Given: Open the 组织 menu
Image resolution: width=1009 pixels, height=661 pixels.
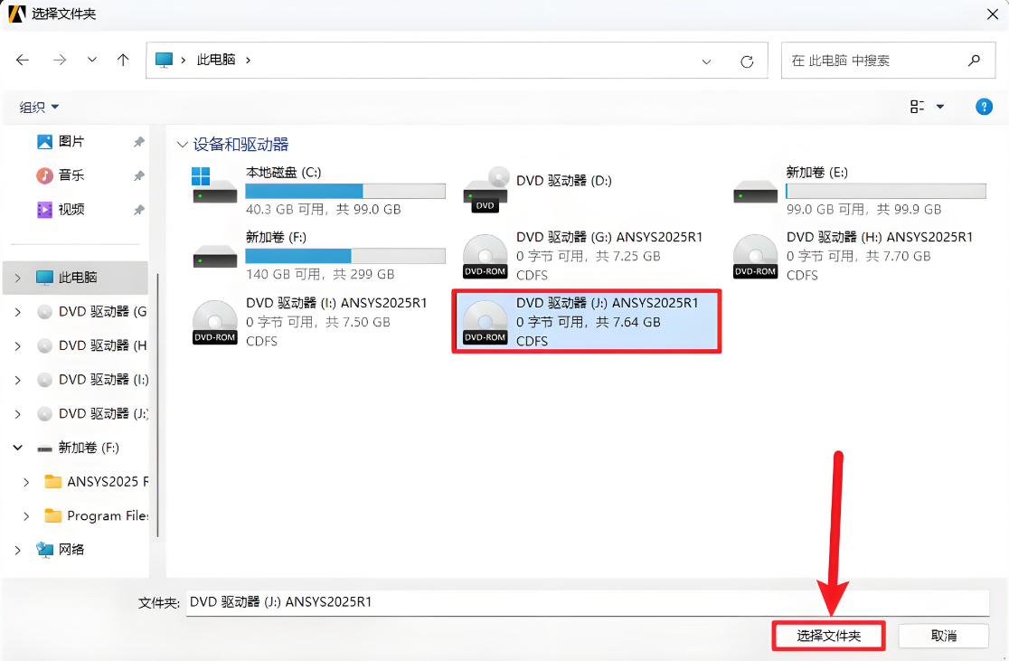Looking at the screenshot, I should coord(39,107).
